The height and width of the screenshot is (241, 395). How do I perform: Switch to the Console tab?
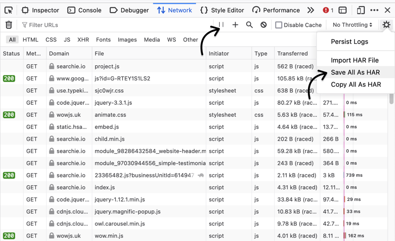(84, 10)
